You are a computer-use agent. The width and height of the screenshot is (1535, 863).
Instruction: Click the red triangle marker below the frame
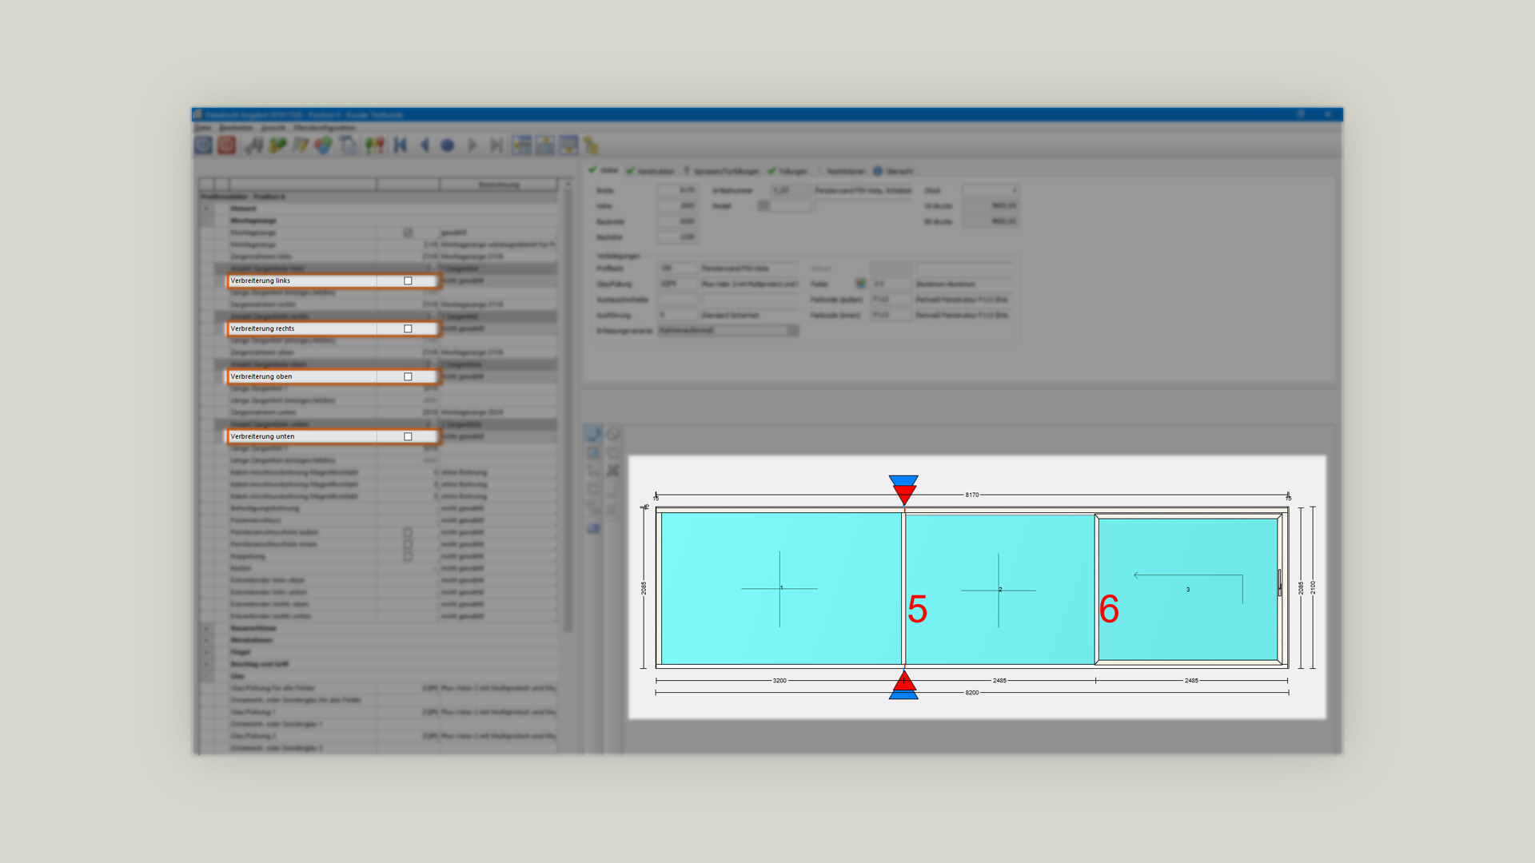click(x=904, y=680)
